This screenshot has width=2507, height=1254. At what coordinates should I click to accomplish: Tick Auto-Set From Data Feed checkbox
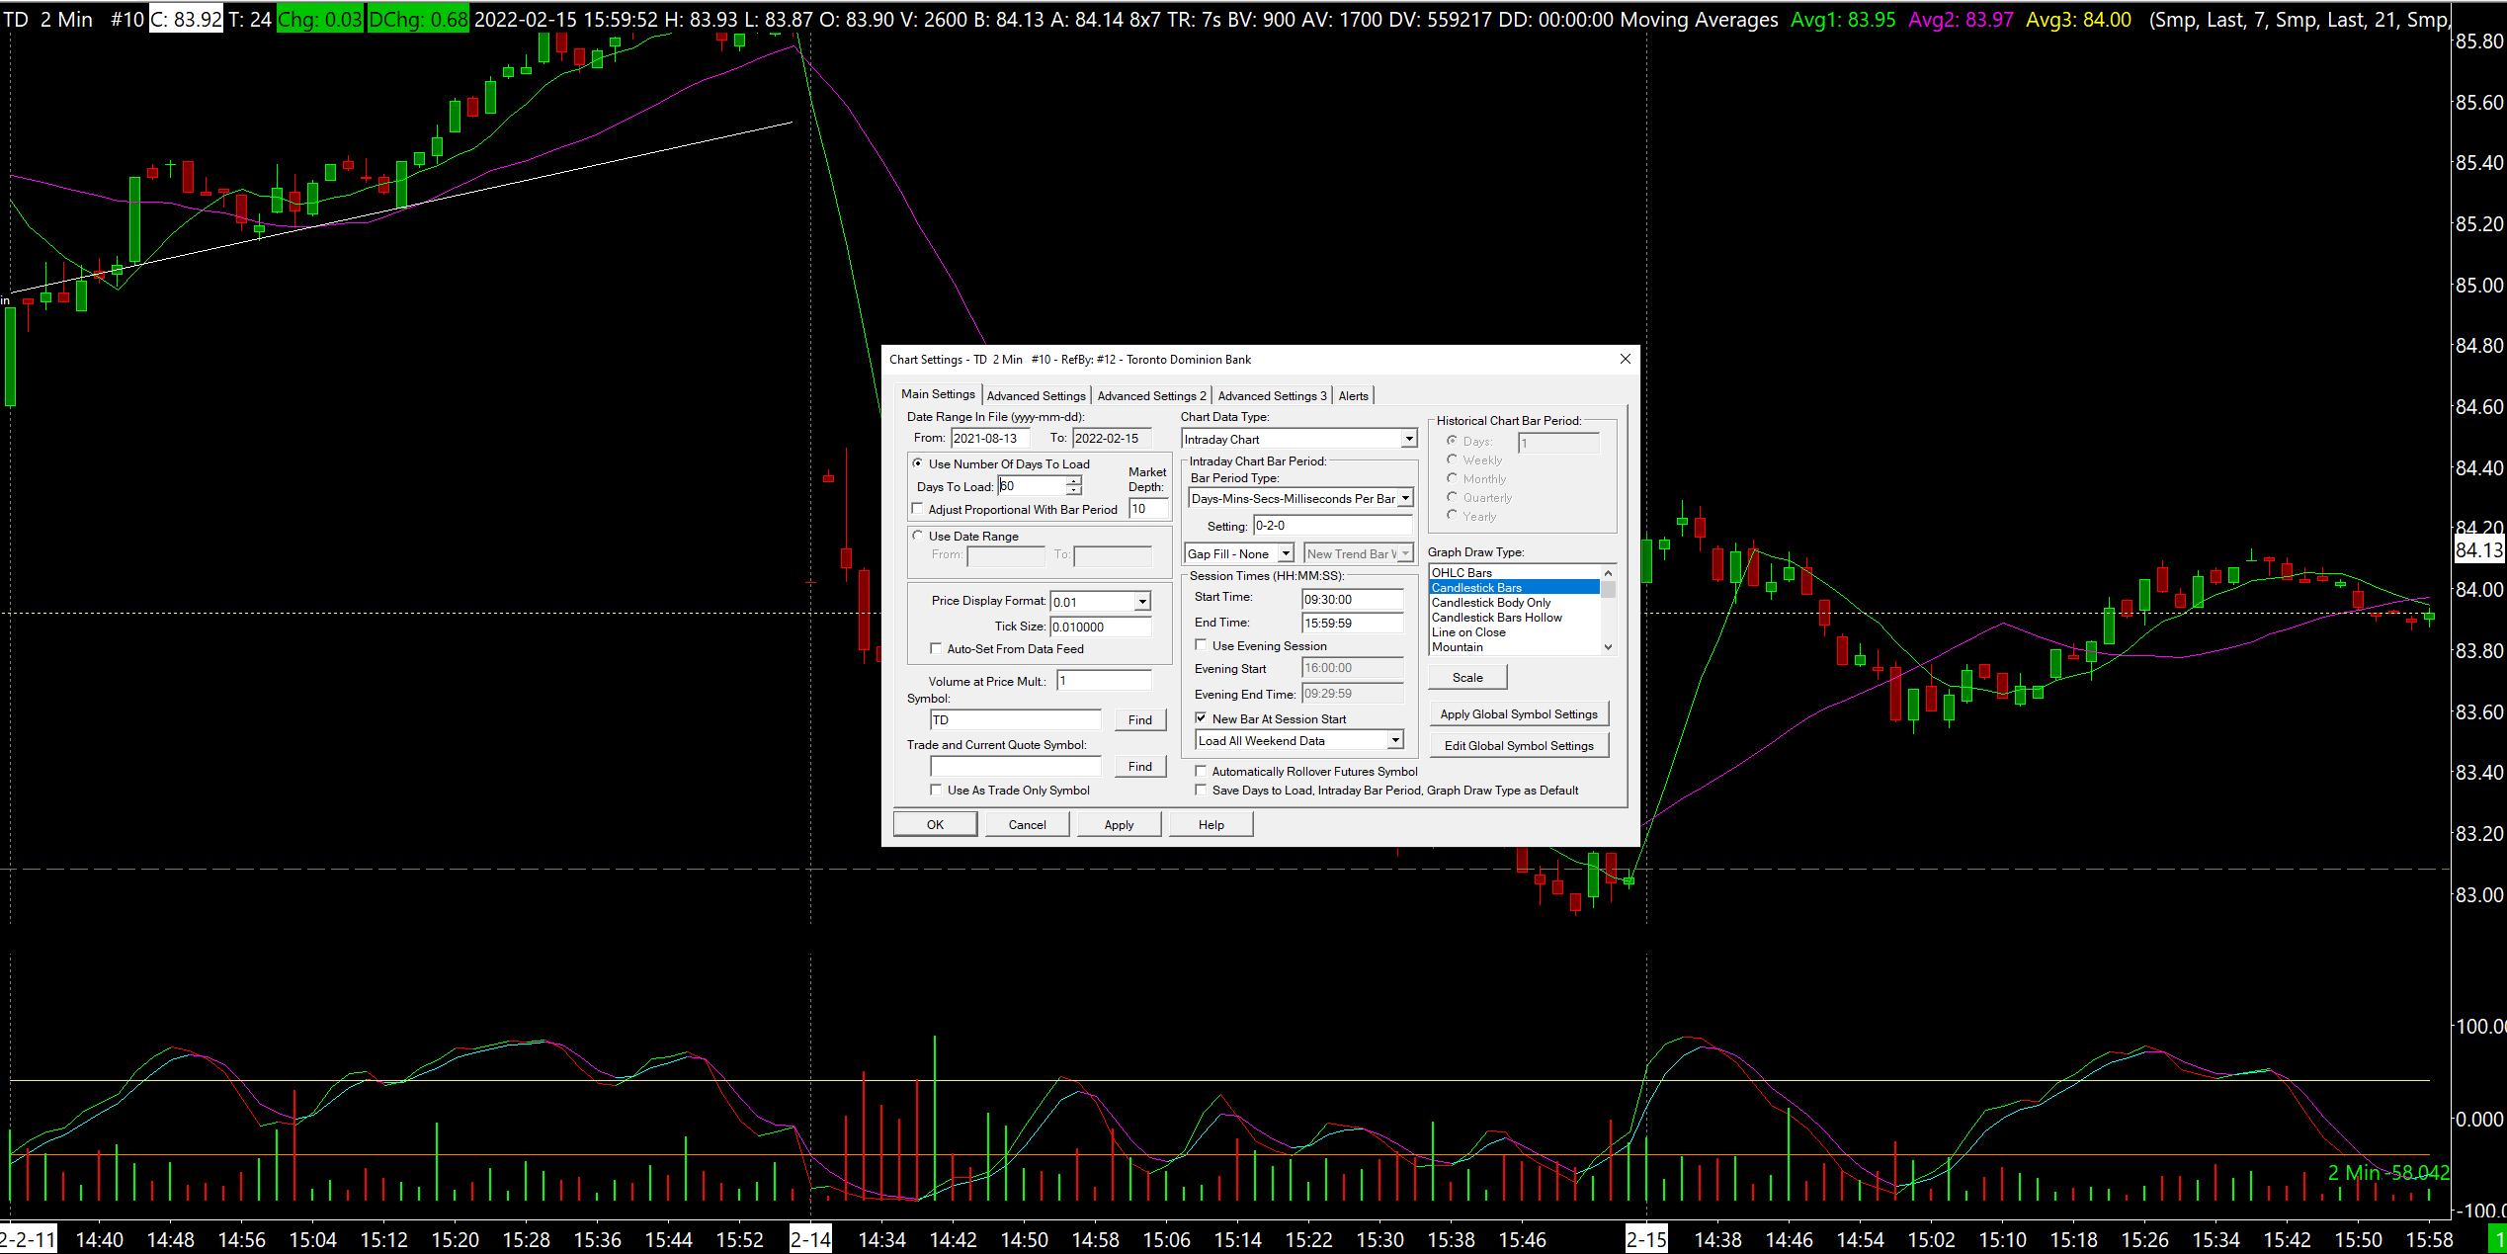[x=935, y=648]
